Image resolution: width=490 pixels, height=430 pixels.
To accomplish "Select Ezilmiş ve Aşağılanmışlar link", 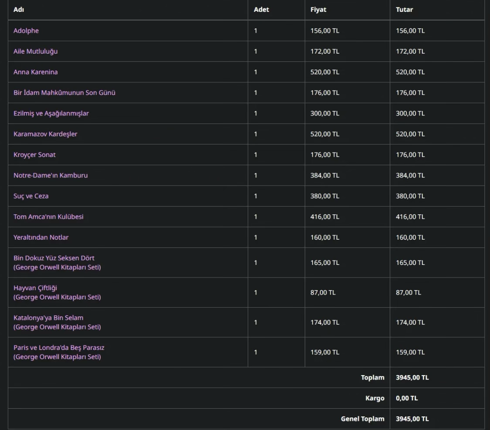I will pyautogui.click(x=51, y=113).
